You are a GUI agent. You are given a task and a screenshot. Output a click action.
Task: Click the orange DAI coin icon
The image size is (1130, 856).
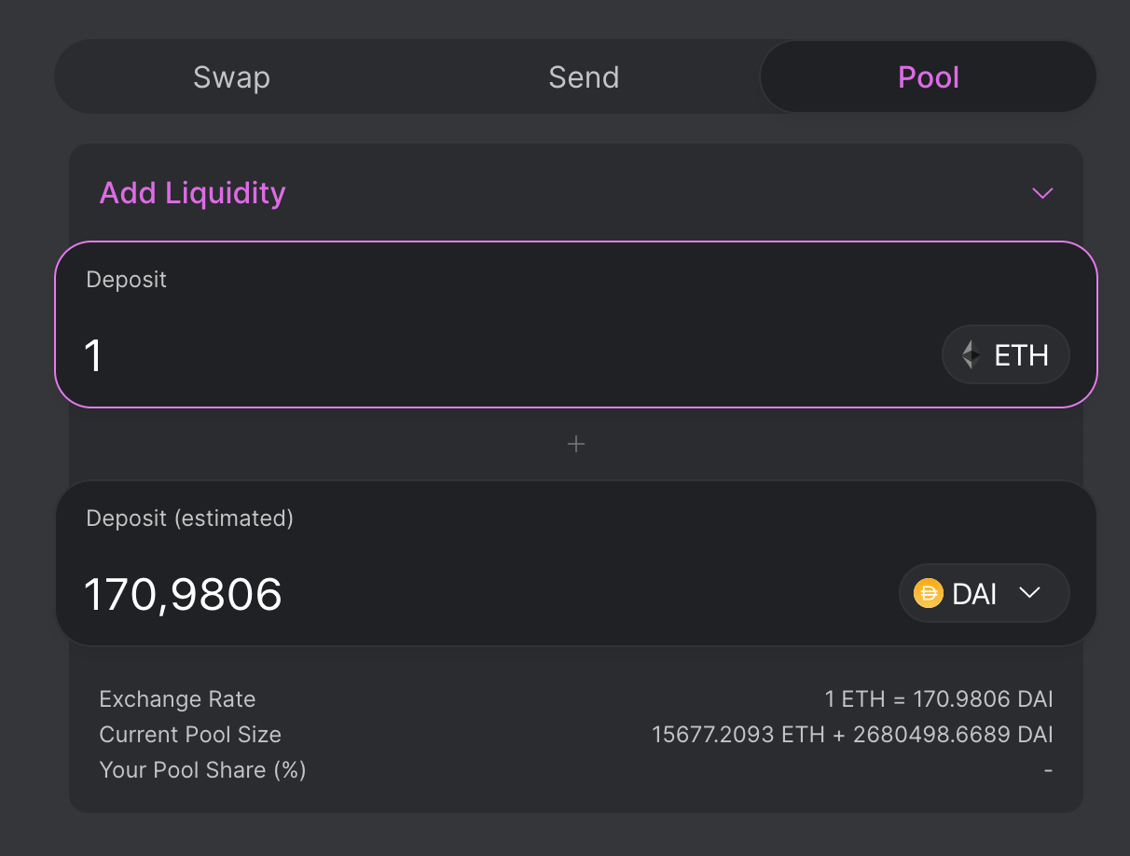(x=929, y=593)
